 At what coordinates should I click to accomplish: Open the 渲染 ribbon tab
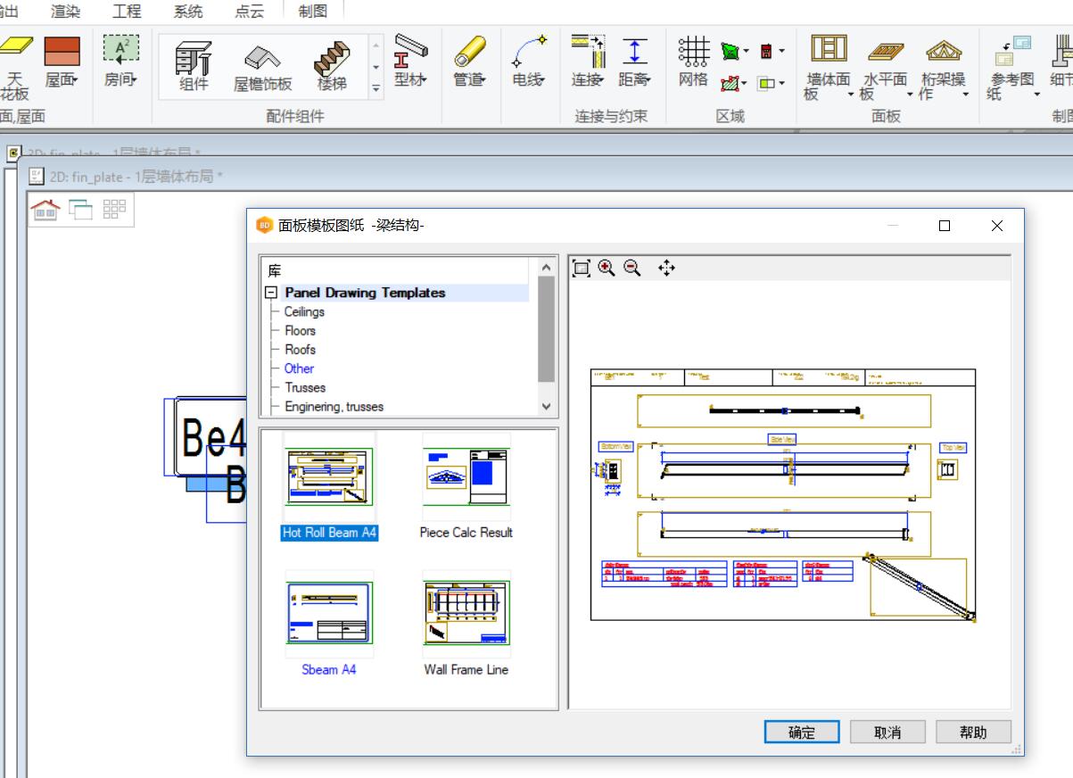[65, 11]
